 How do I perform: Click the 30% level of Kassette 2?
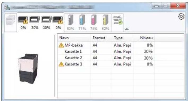(148, 58)
